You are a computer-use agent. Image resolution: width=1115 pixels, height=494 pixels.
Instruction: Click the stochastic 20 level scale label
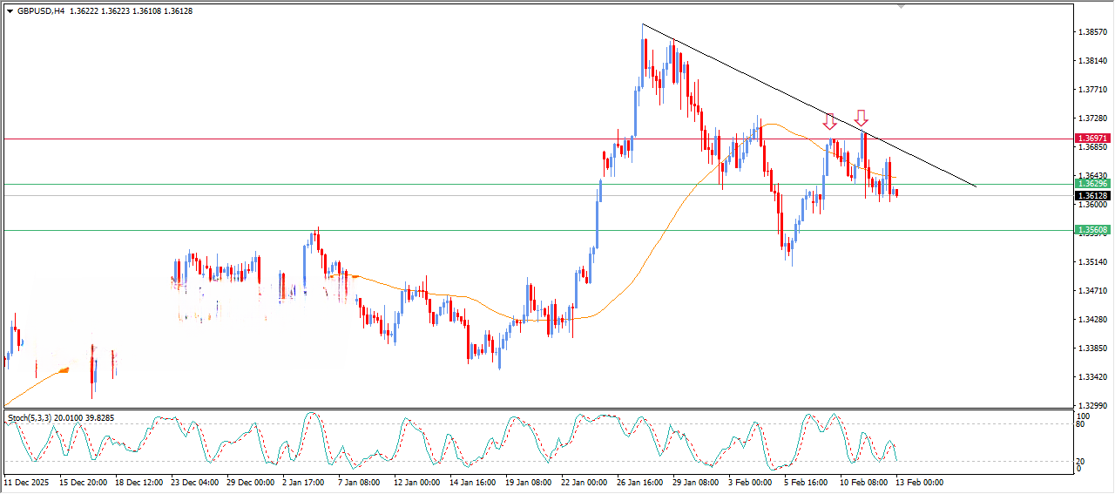[x=1078, y=461]
